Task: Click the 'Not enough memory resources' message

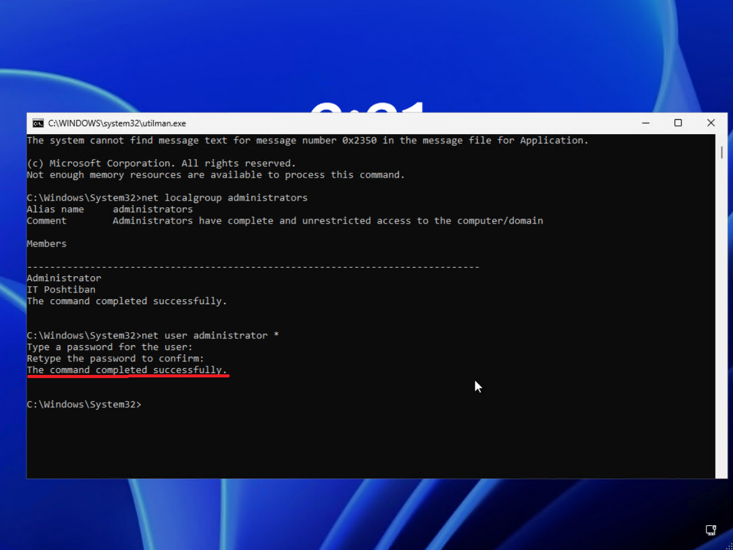Action: (215, 175)
